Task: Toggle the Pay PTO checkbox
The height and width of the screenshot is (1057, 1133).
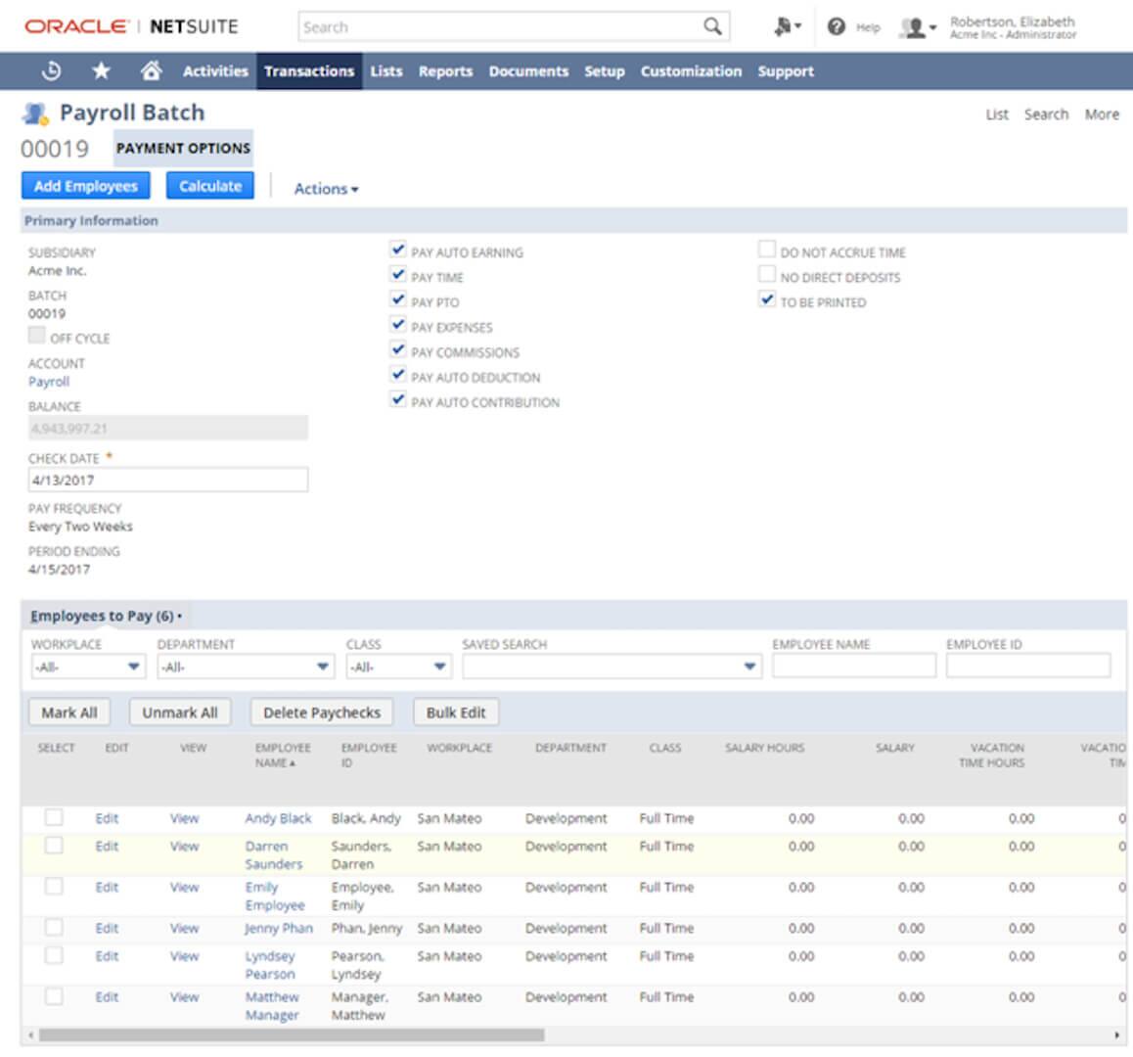Action: pos(397,300)
